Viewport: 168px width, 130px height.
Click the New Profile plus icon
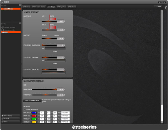(x=3, y=116)
